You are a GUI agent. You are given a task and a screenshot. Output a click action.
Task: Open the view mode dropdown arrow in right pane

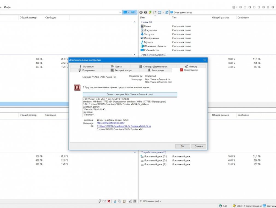(163, 12)
